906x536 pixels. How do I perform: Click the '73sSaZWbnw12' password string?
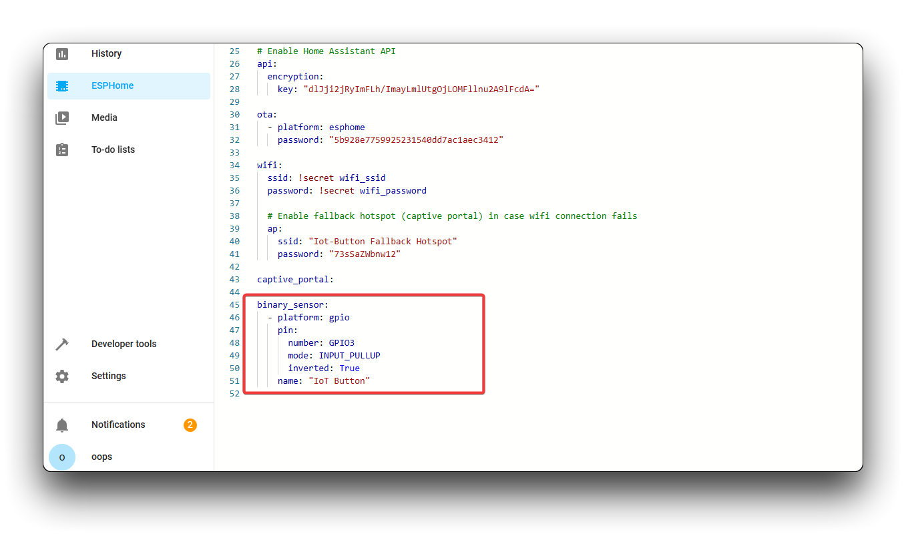click(365, 254)
